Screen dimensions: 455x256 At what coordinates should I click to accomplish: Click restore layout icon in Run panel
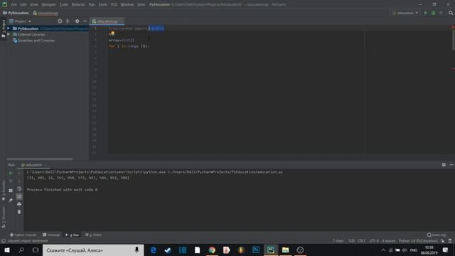click(x=11, y=191)
